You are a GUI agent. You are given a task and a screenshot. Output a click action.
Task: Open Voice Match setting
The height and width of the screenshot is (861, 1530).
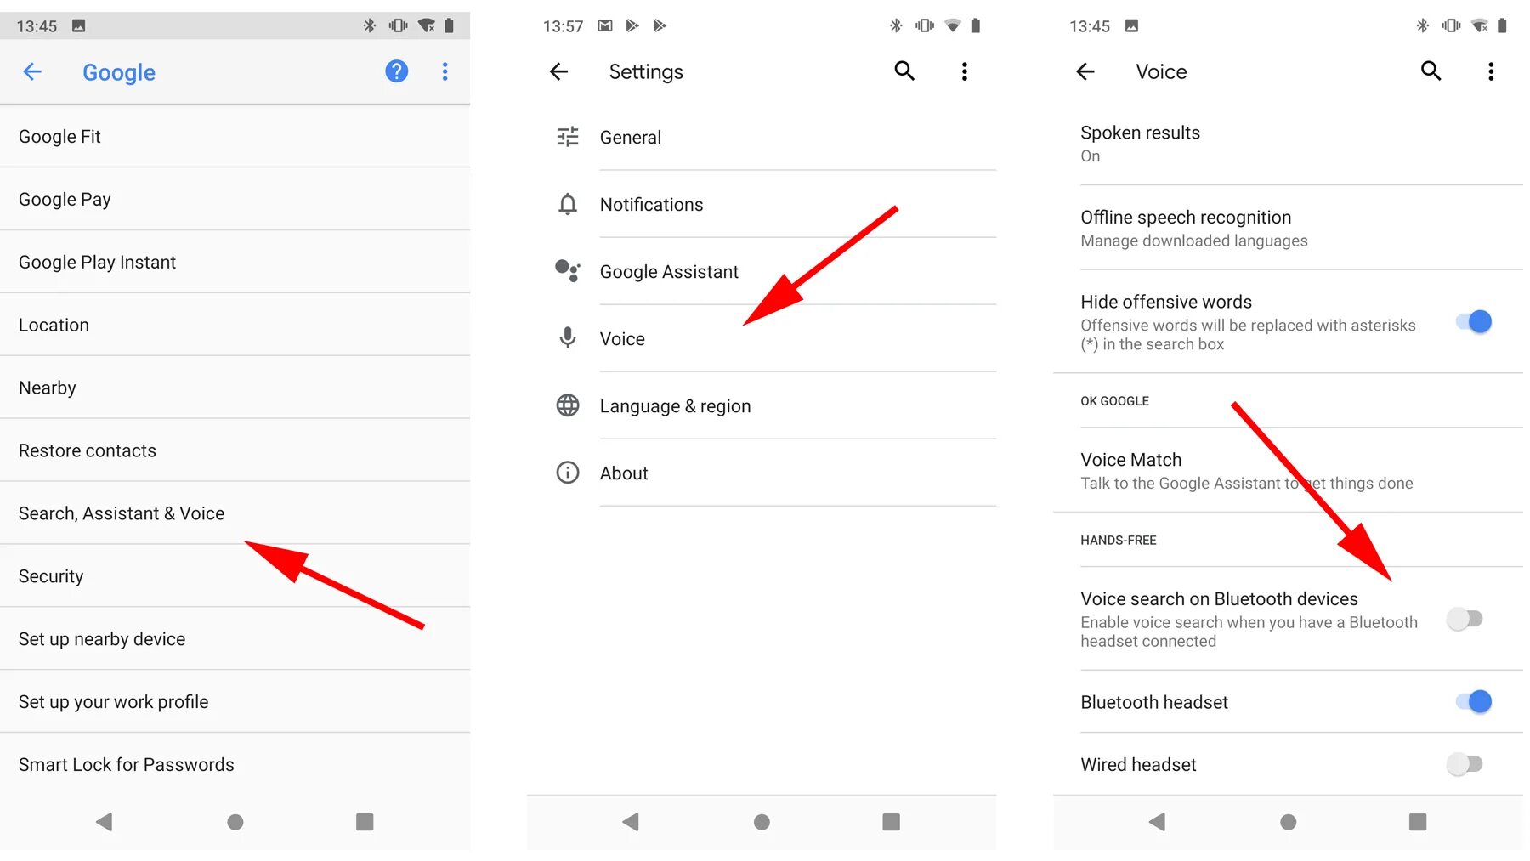click(1289, 470)
